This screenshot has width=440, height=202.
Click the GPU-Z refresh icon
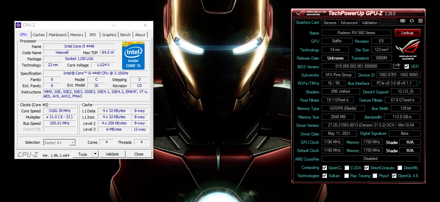(412, 21)
